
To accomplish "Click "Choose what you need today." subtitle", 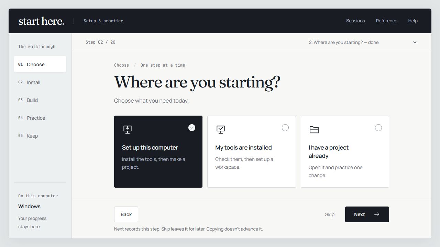I will pyautogui.click(x=151, y=101).
